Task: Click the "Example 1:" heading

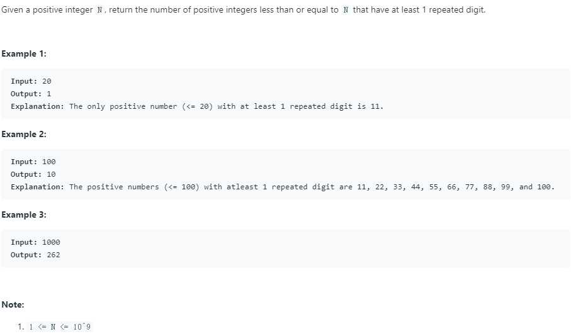Action: click(24, 53)
